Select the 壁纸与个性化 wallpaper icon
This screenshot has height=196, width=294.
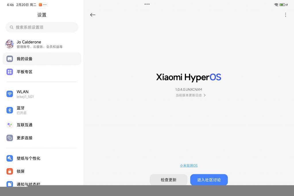[x=9, y=158]
